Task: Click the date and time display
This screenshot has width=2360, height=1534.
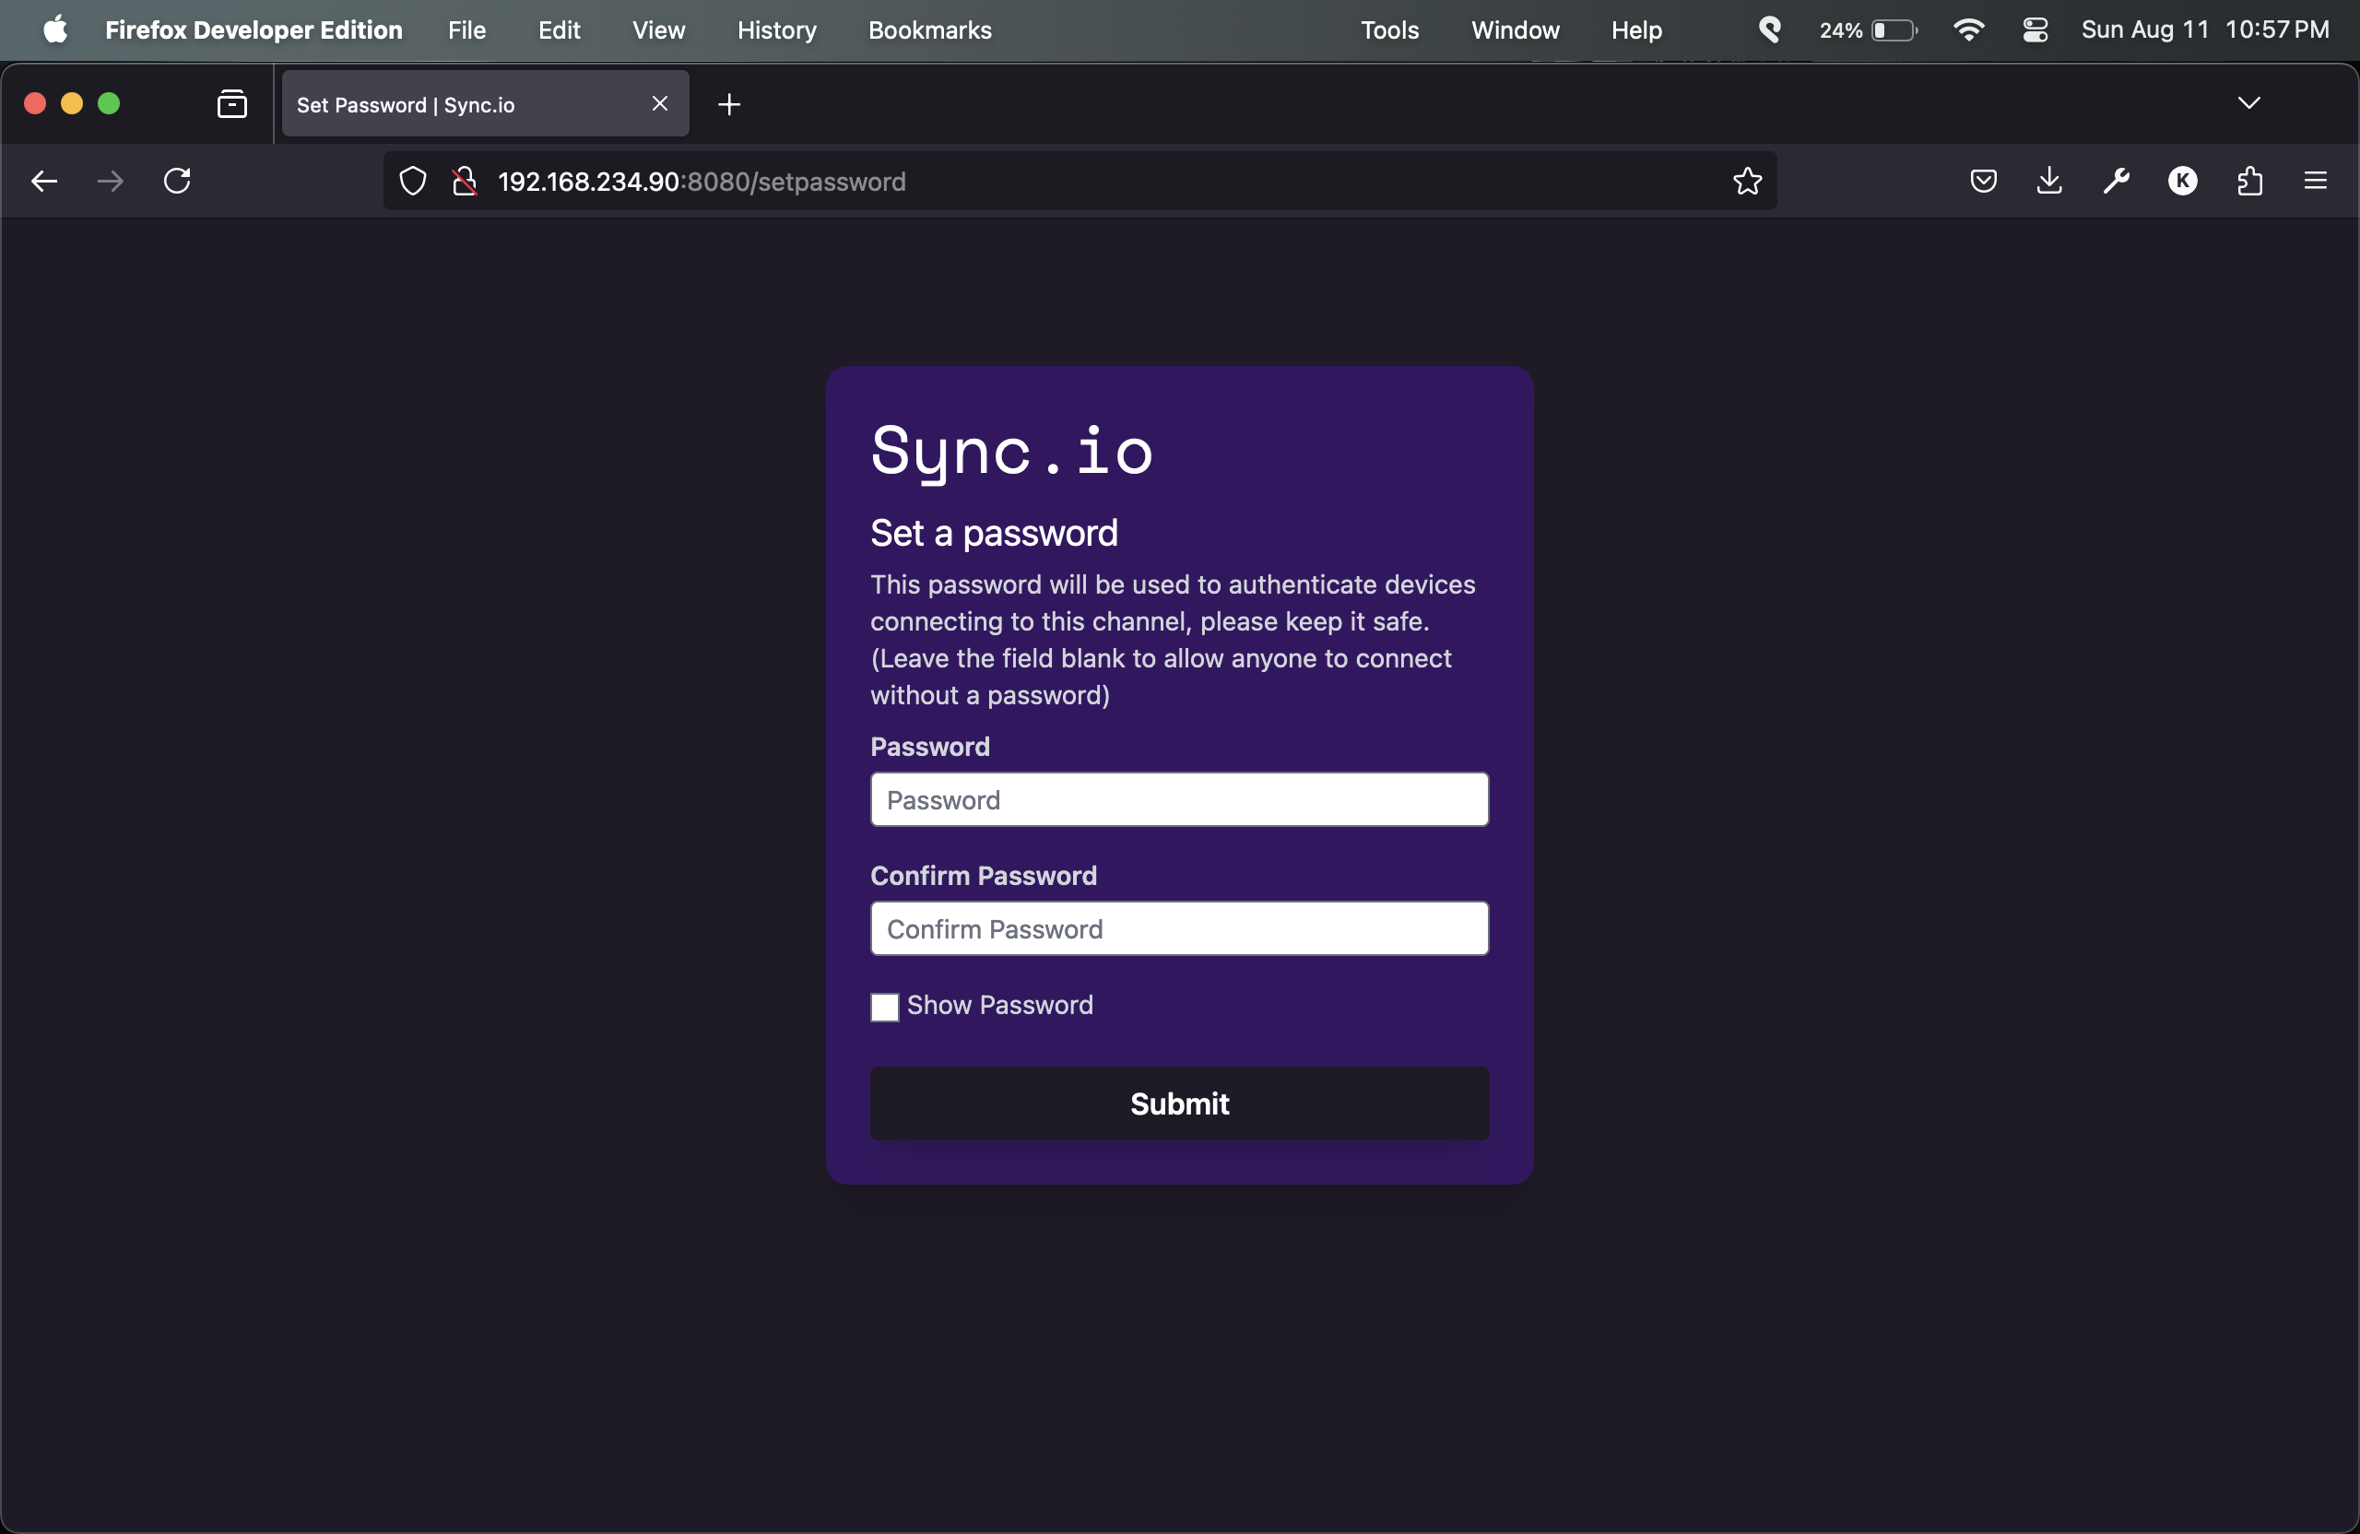Action: point(2205,29)
